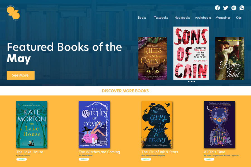This screenshot has width=251, height=167.
Task: Open the Magazines menu item
Action: pyautogui.click(x=223, y=18)
